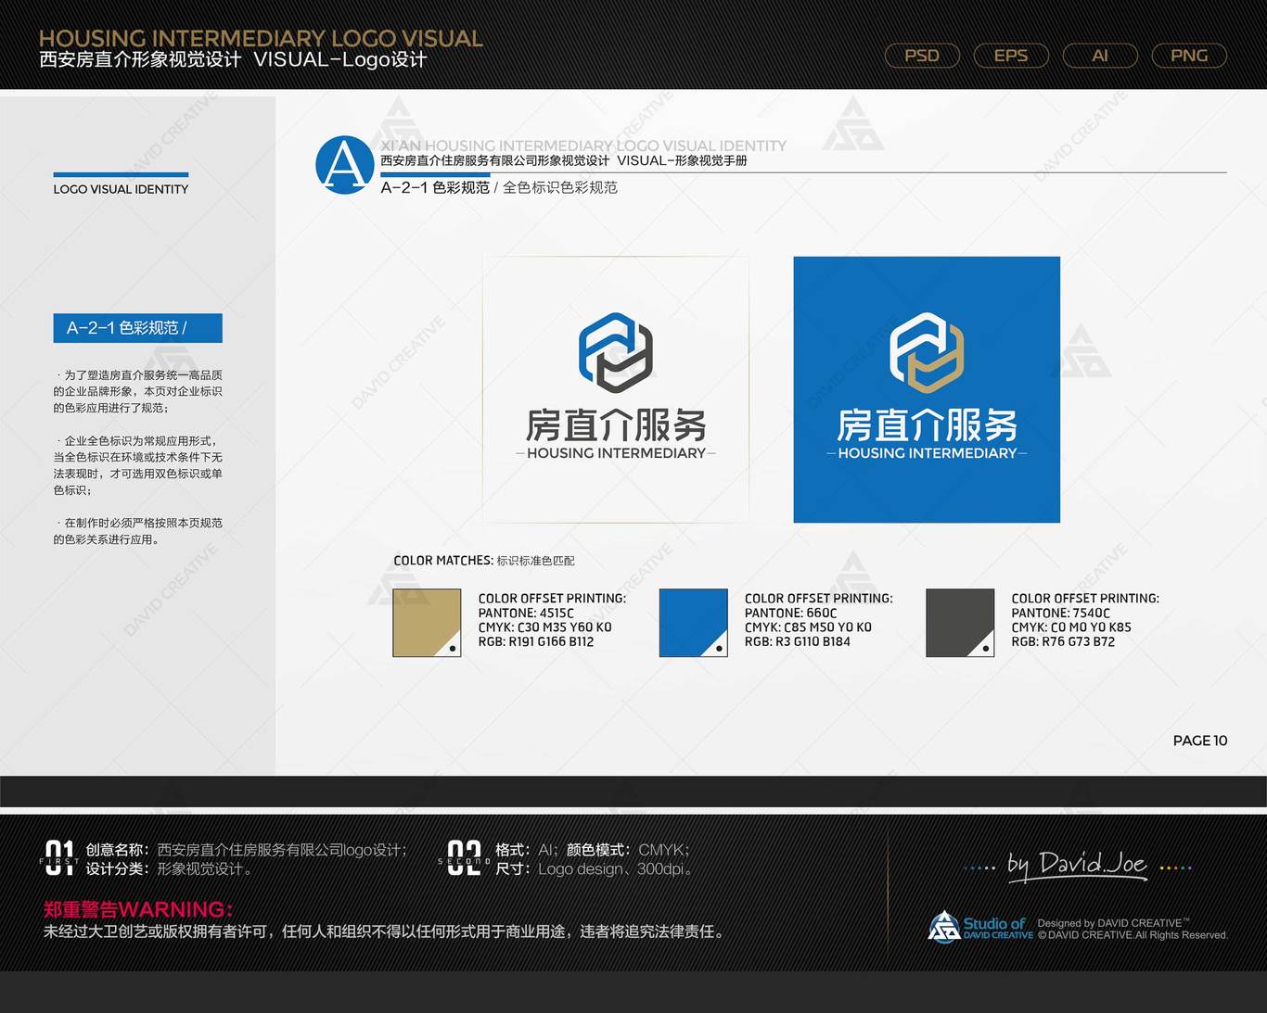Click the EPS format badge

tap(1011, 56)
